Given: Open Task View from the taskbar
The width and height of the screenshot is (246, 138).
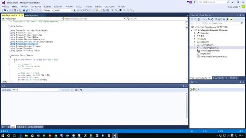Looking at the screenshot, I should point(15,135).
